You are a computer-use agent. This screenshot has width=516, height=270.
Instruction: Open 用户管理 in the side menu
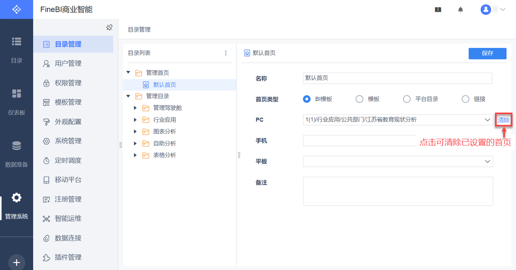[x=68, y=63]
